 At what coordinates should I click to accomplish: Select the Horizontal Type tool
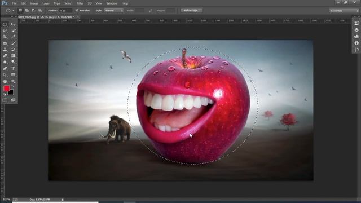[x=13, y=68]
